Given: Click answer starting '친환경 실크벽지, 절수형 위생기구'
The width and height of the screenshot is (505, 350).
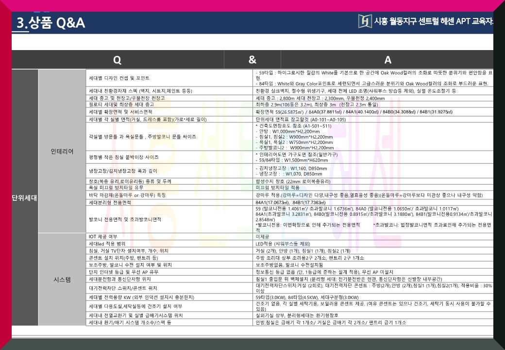Looking at the screenshot, I should tap(355, 91).
